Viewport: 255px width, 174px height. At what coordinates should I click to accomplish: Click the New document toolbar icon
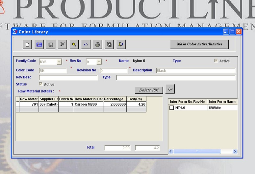(x=27, y=44)
